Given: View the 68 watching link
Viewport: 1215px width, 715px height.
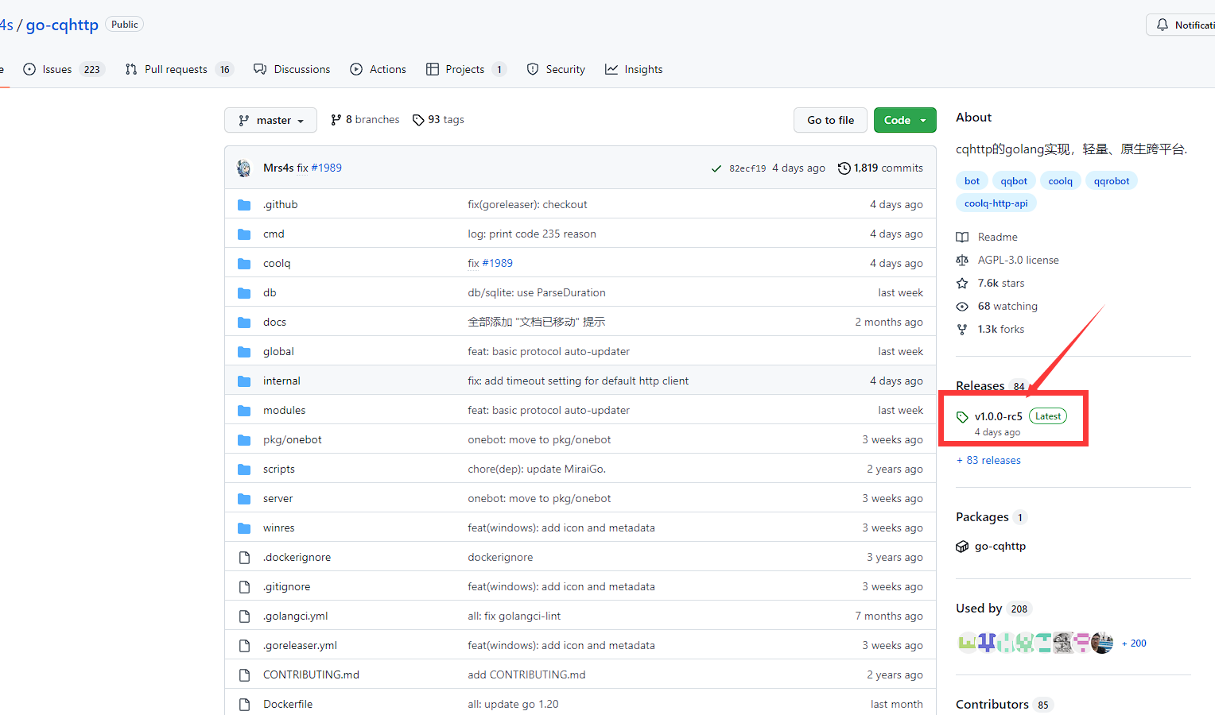Looking at the screenshot, I should tap(997, 306).
